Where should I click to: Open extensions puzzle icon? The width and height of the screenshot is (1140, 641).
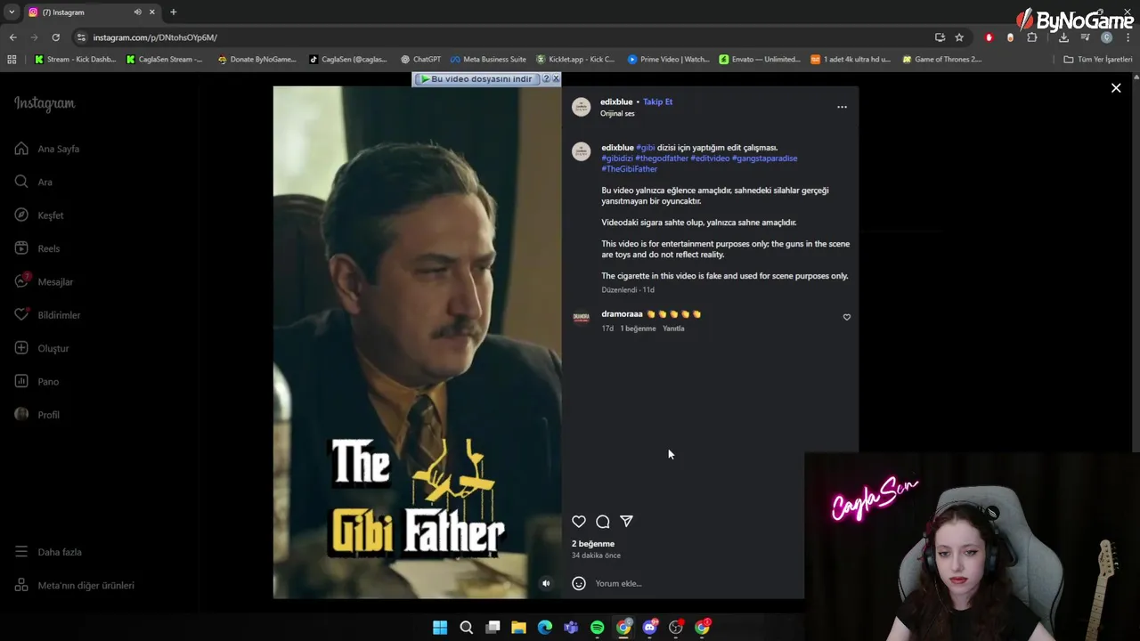pos(1032,37)
